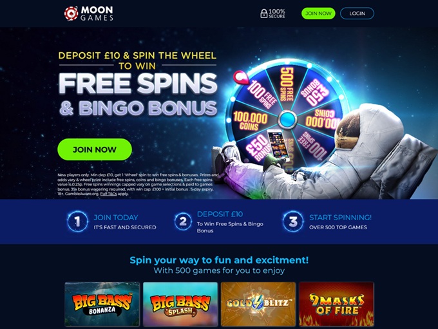Click the step 3 circle icon
The width and height of the screenshot is (438, 329).
[x=292, y=221]
